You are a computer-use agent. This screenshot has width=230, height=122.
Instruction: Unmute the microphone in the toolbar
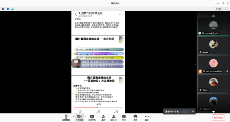pos(66,118)
